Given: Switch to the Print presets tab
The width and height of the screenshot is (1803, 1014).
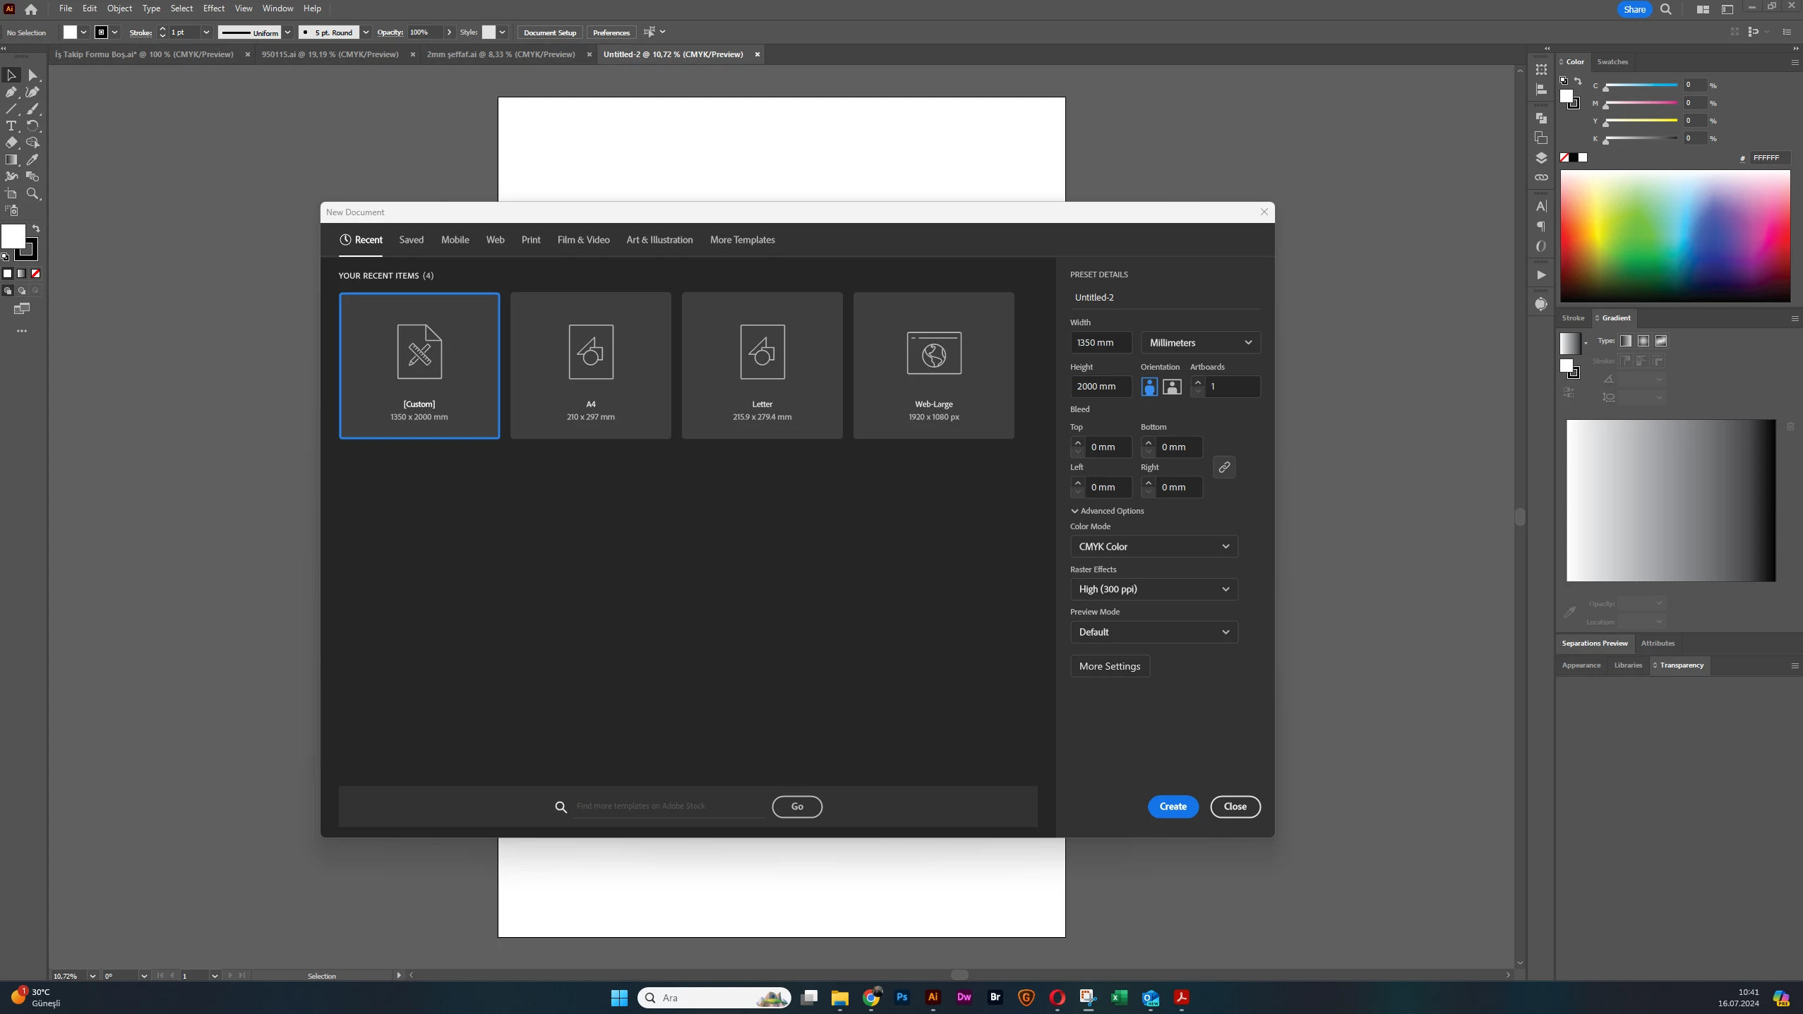Looking at the screenshot, I should (531, 240).
